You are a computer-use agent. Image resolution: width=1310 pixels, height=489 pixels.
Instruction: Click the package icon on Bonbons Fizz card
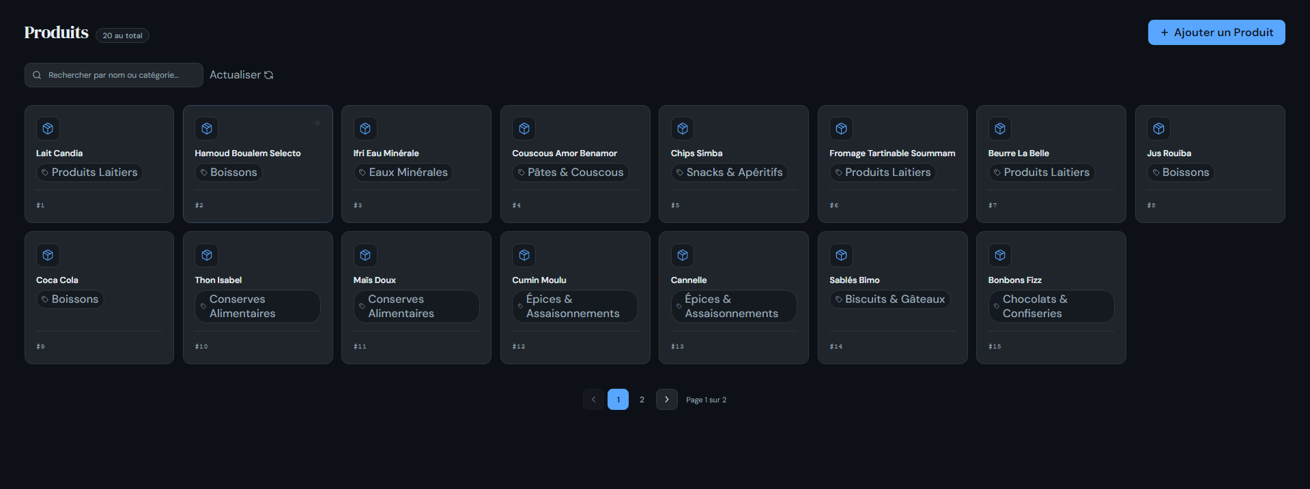point(1000,255)
